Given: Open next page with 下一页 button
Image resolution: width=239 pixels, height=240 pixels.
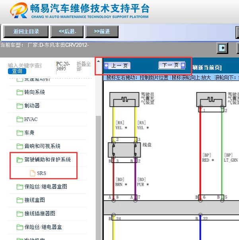Looking at the screenshot, I should coord(172,65).
